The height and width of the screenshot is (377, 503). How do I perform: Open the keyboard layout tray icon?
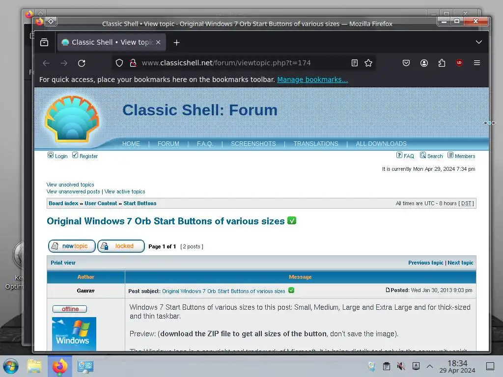coord(416,366)
